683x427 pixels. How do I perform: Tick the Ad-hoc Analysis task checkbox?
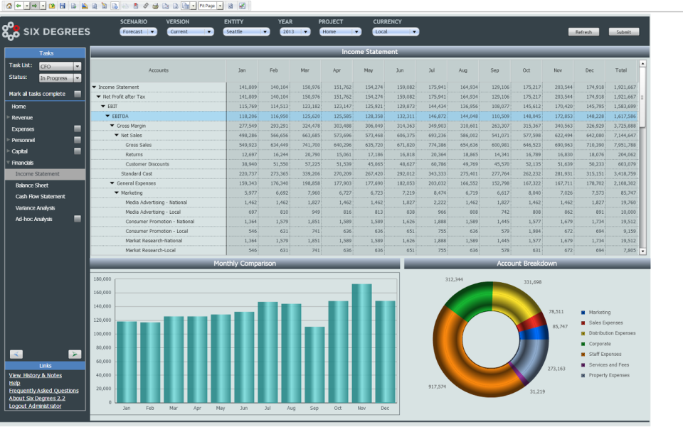click(x=78, y=219)
